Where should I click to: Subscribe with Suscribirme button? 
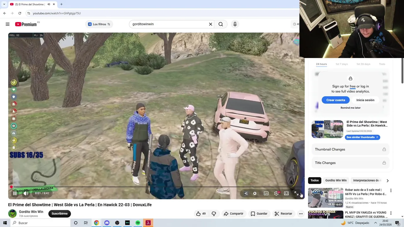click(x=60, y=214)
